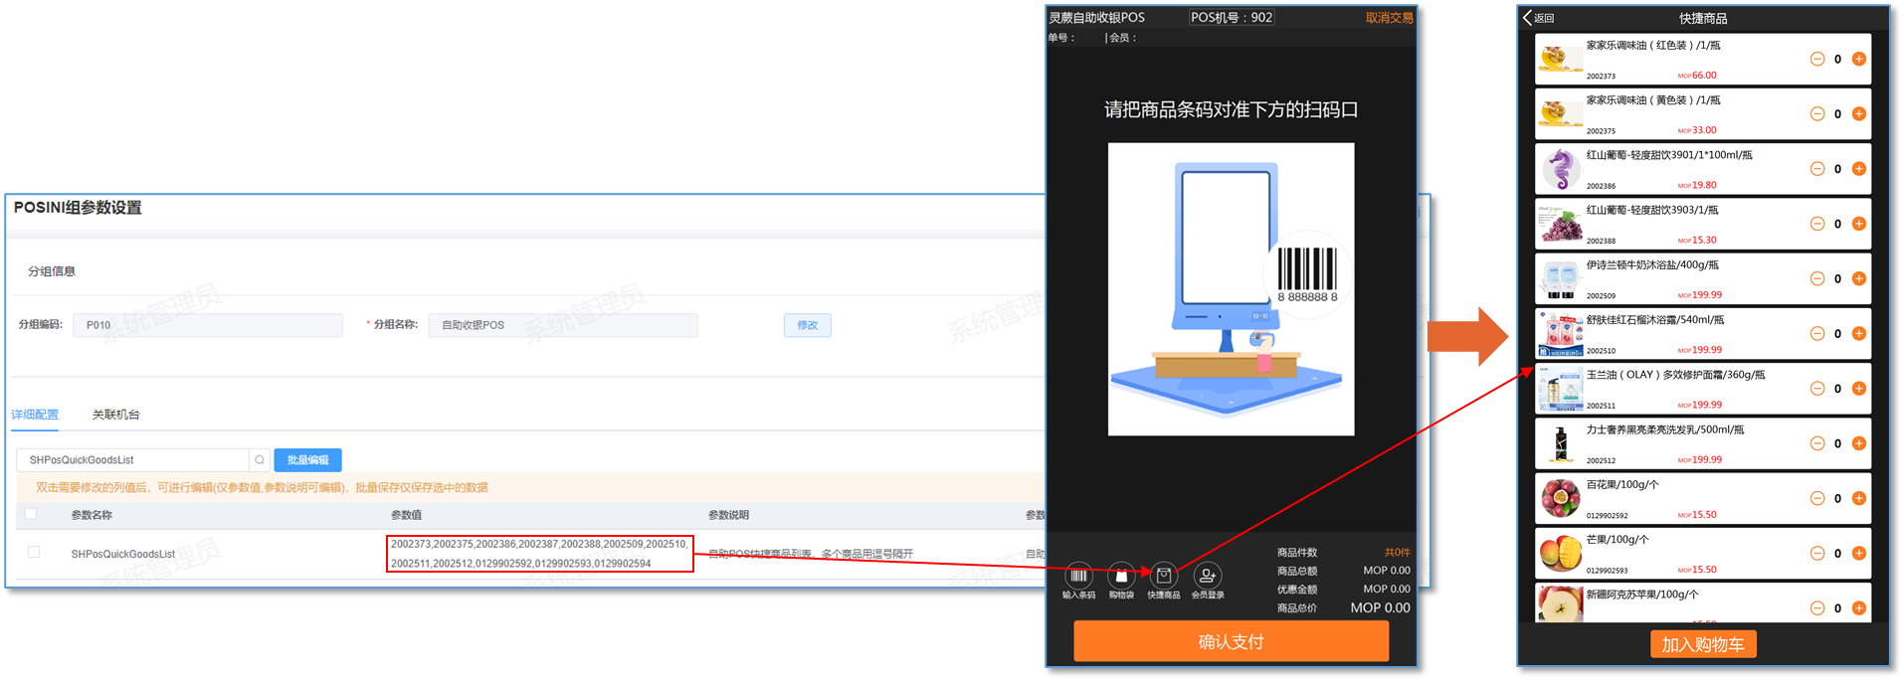Increase quantity of 百花果/100g

point(1858,499)
